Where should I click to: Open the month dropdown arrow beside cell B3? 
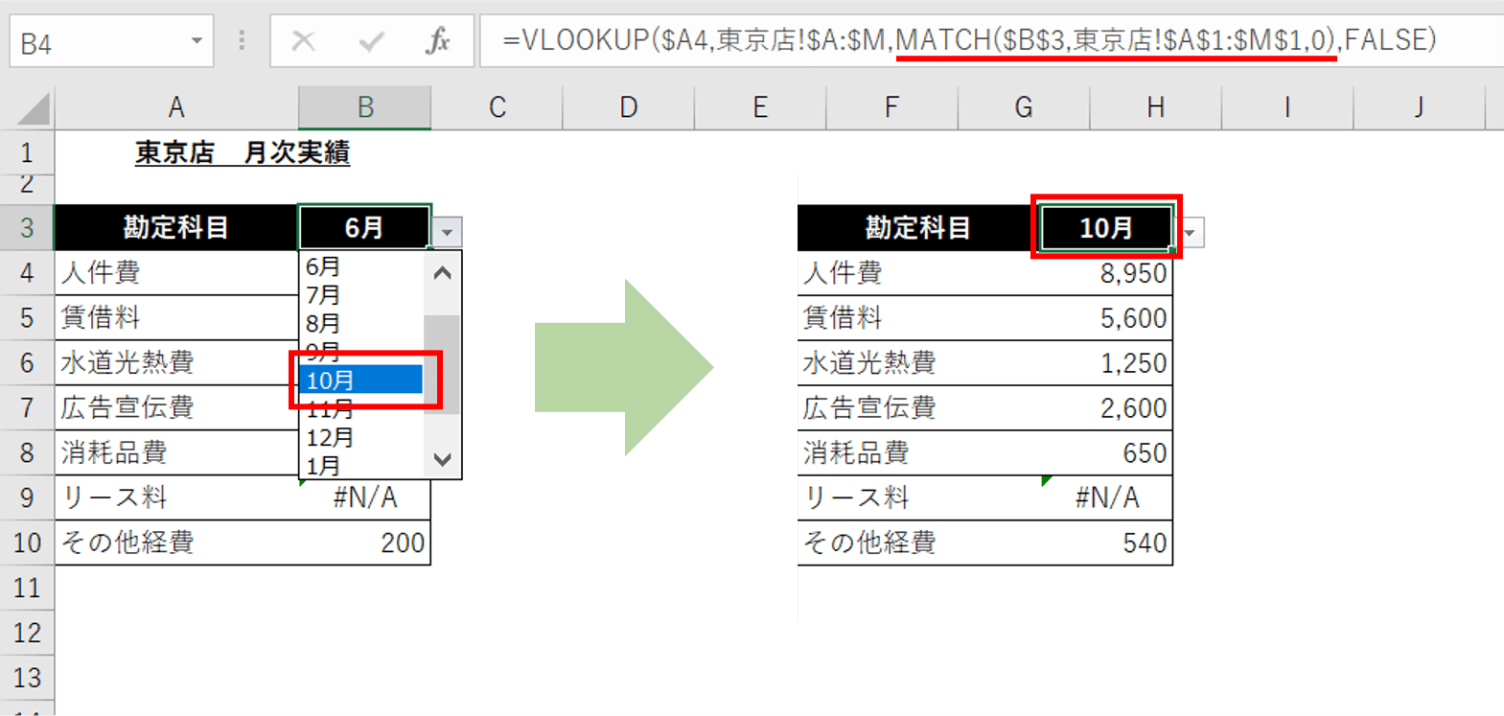coord(447,232)
